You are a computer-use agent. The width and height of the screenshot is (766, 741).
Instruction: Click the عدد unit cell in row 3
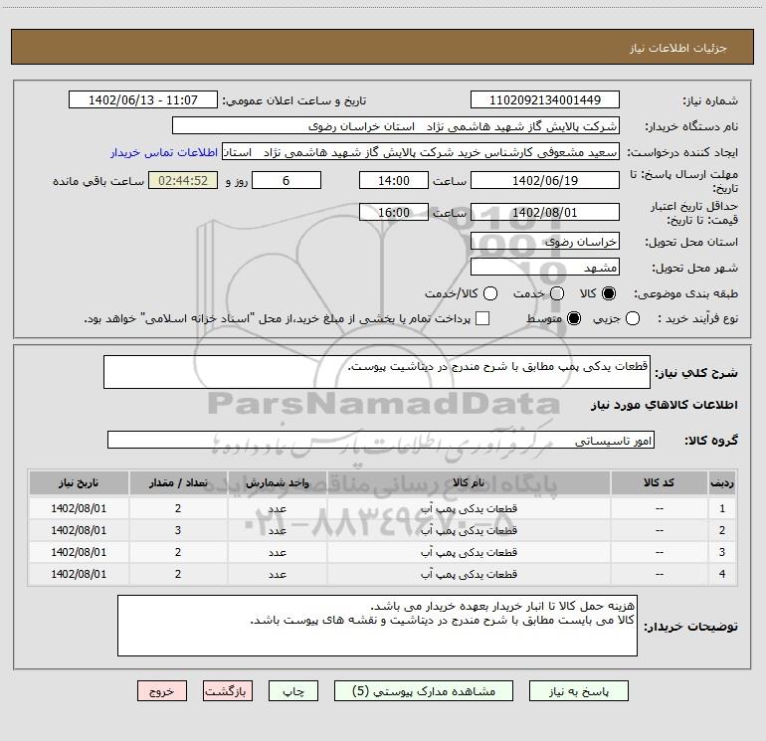277,552
